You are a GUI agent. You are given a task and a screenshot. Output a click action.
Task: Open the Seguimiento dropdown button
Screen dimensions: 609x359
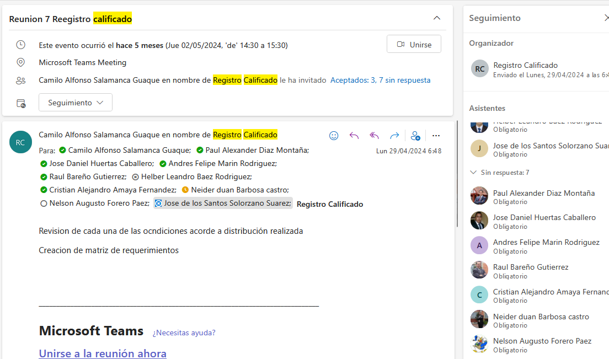click(x=76, y=103)
